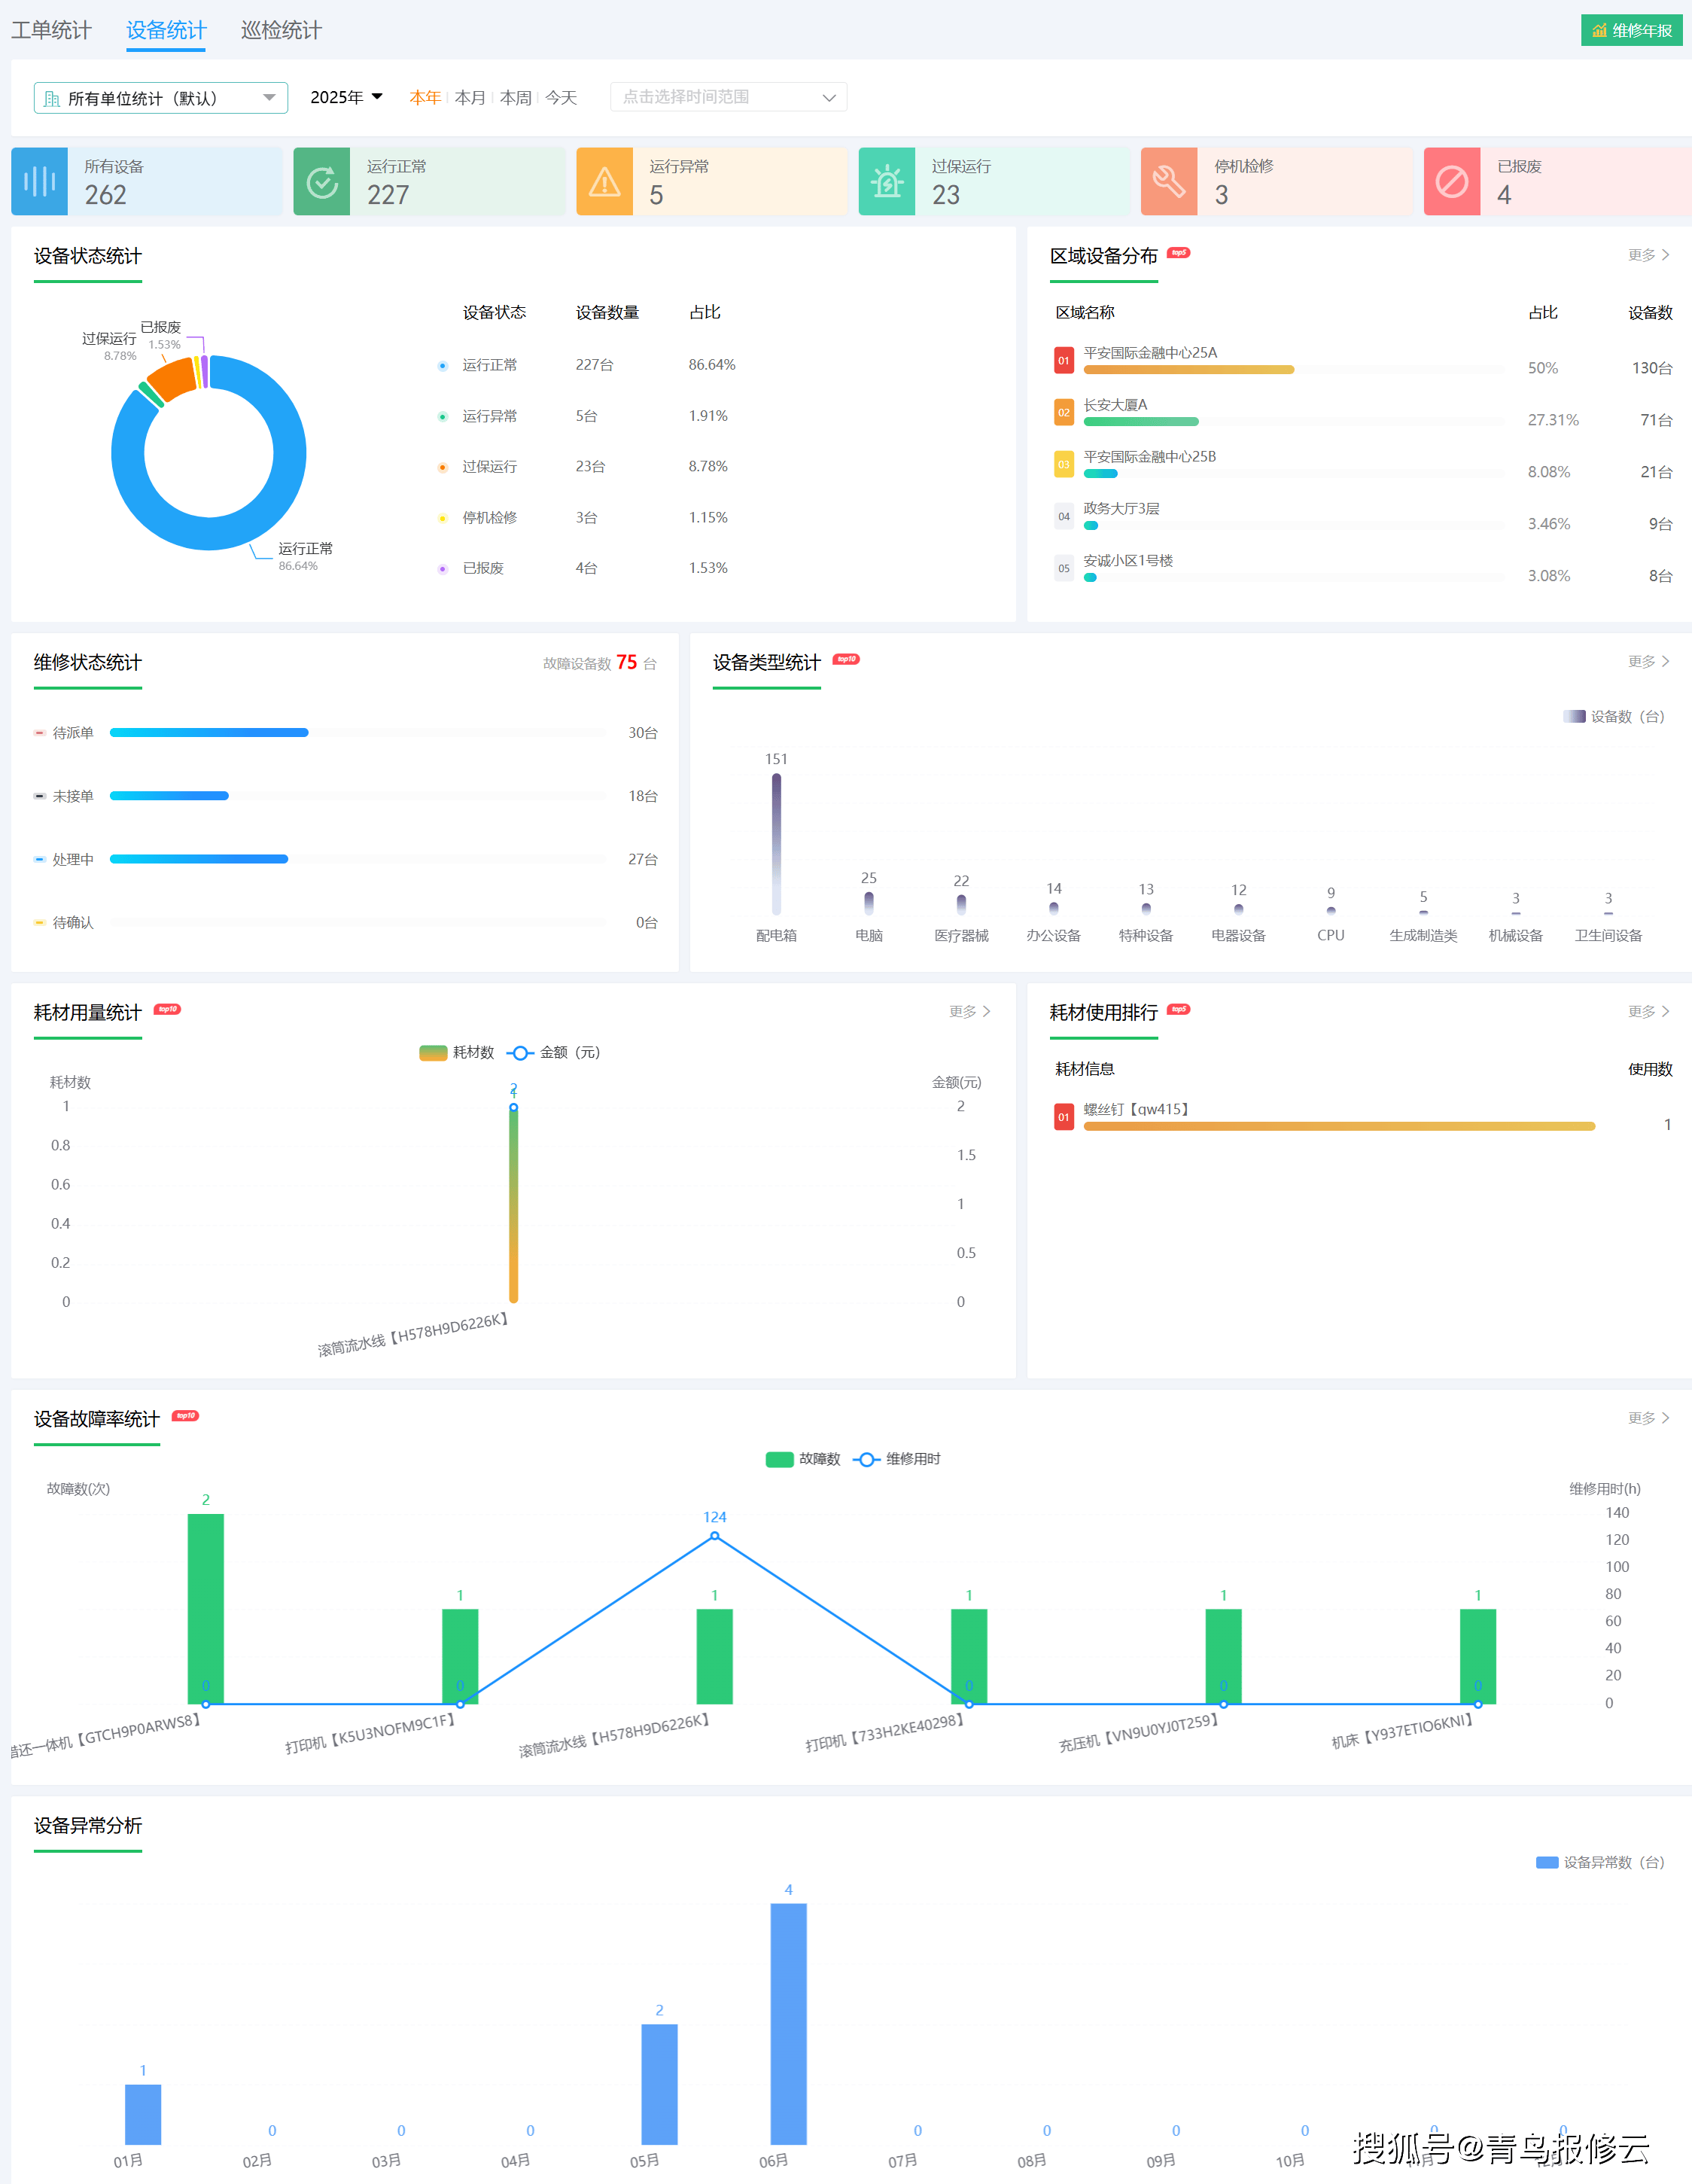This screenshot has height=2184, width=1692.
Task: Click the 已报废 prohibited circle icon
Action: pyautogui.click(x=1452, y=181)
